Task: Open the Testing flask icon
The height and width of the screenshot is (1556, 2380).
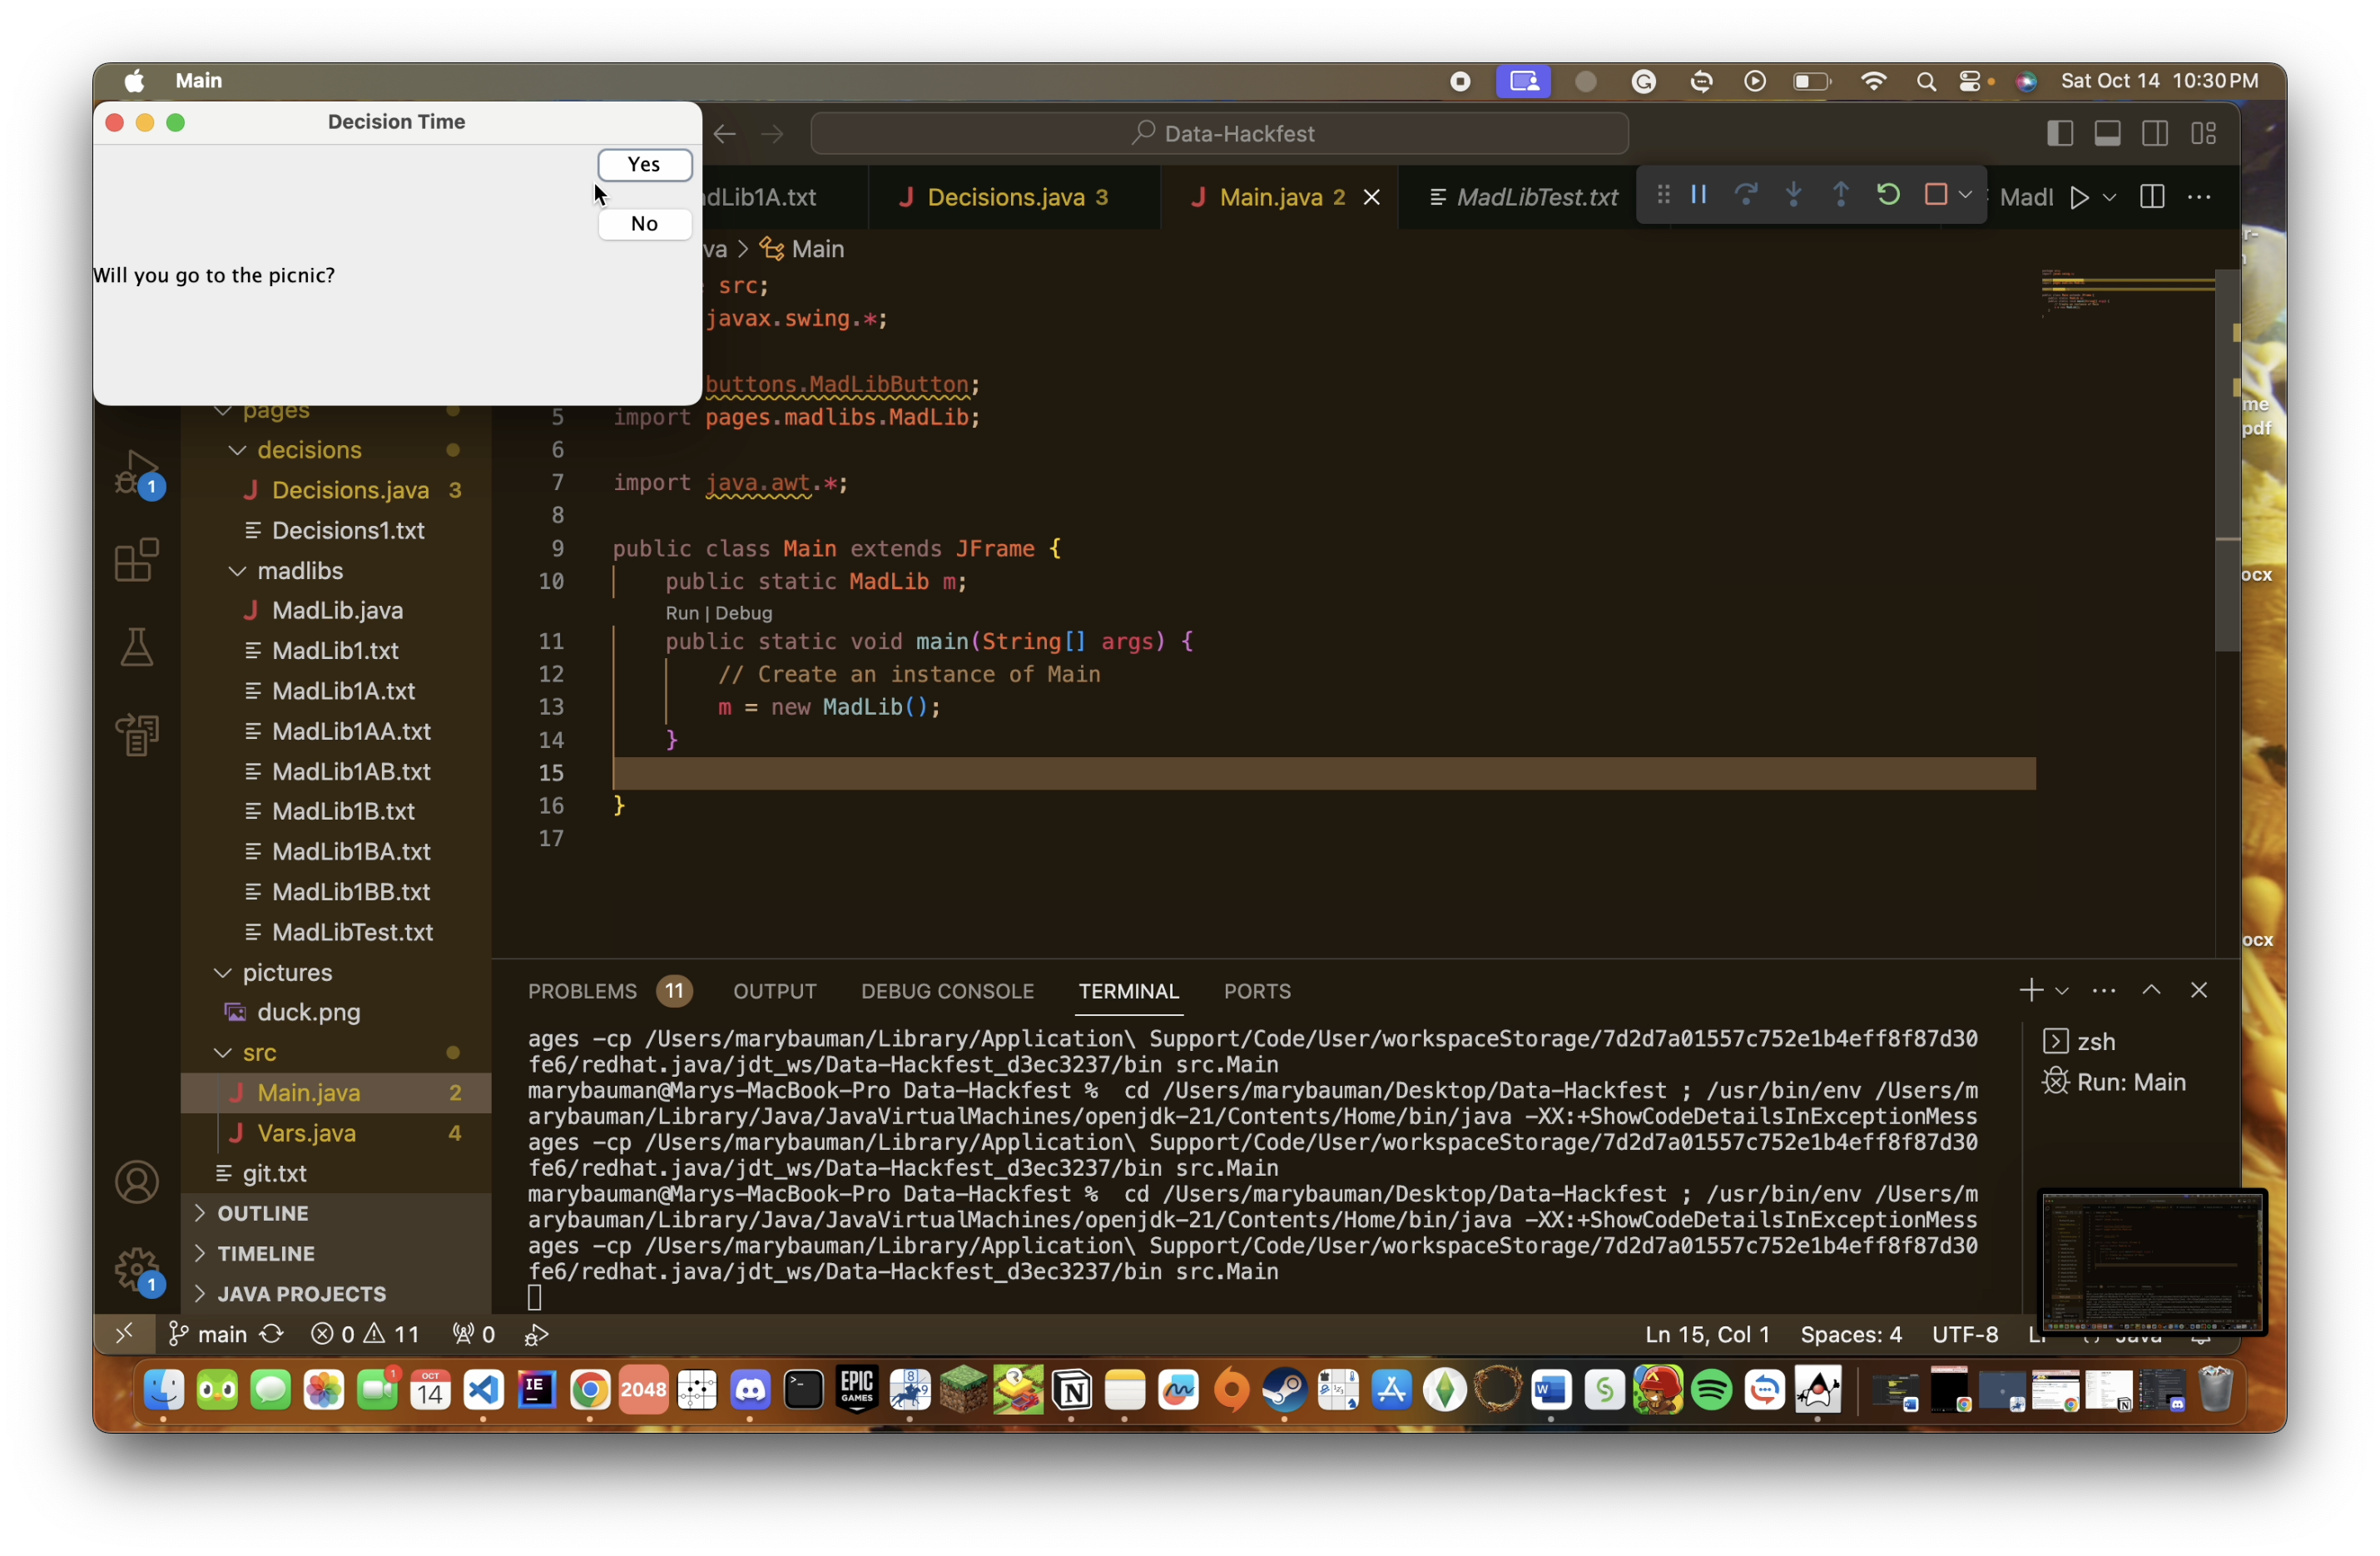Action: point(137,648)
